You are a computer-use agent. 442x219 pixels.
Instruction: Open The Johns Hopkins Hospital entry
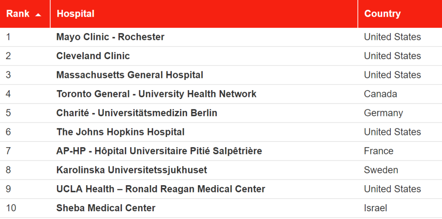click(x=120, y=132)
